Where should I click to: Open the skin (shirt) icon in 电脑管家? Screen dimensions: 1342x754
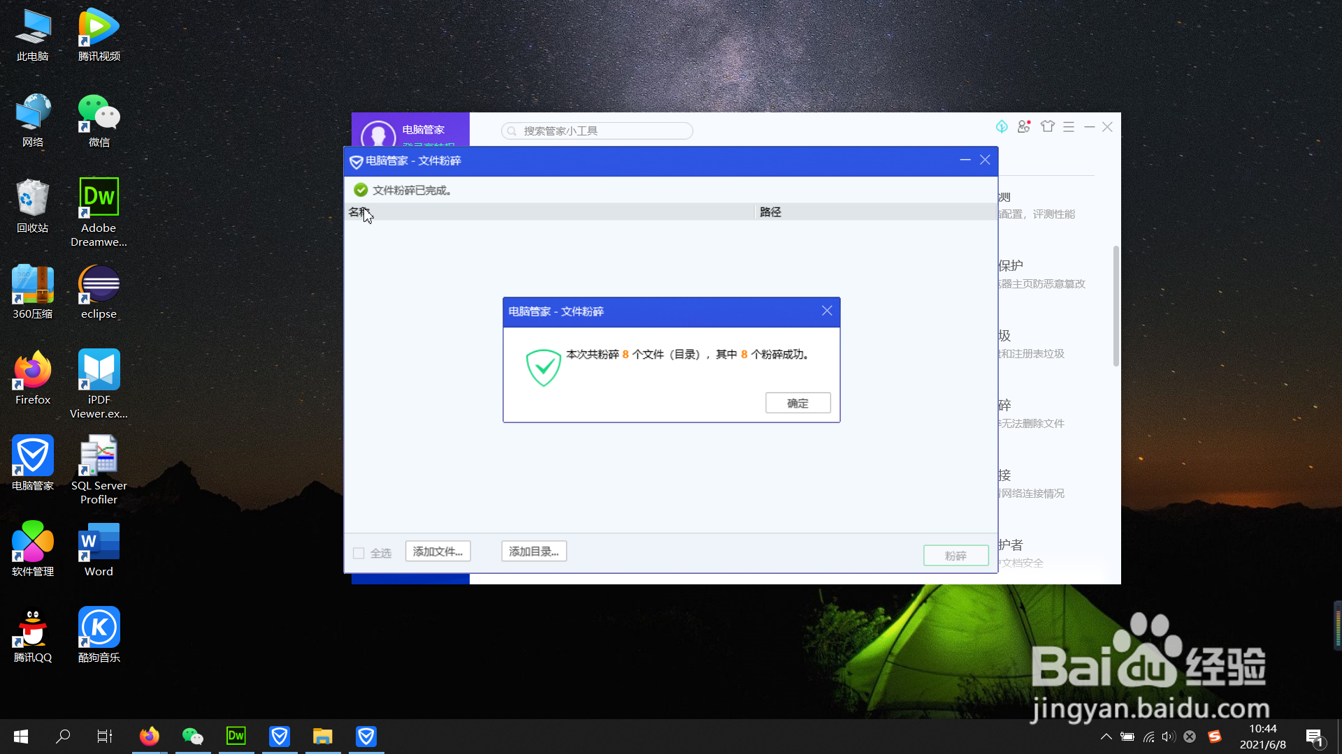click(1047, 126)
